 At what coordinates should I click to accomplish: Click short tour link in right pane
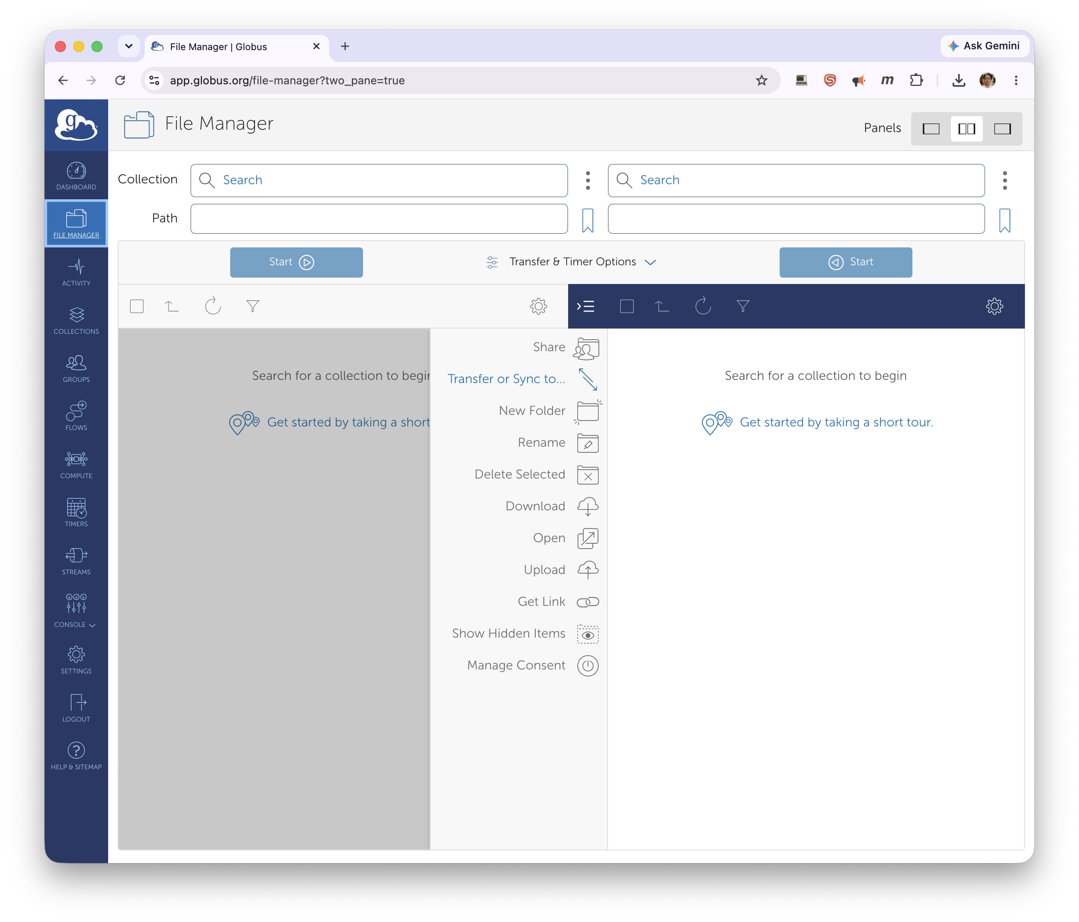[x=836, y=422]
